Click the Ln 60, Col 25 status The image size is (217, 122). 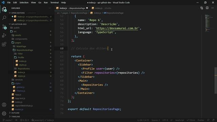click(143, 120)
